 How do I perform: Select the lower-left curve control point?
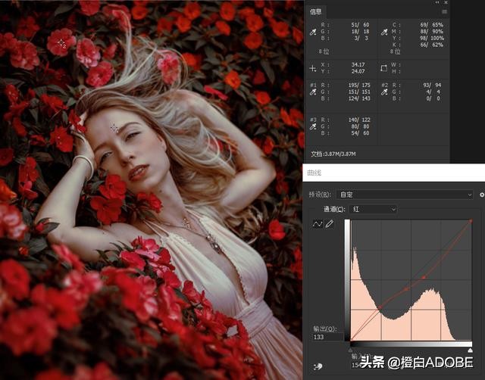click(x=380, y=307)
